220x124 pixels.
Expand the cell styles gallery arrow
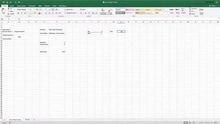(166, 11)
